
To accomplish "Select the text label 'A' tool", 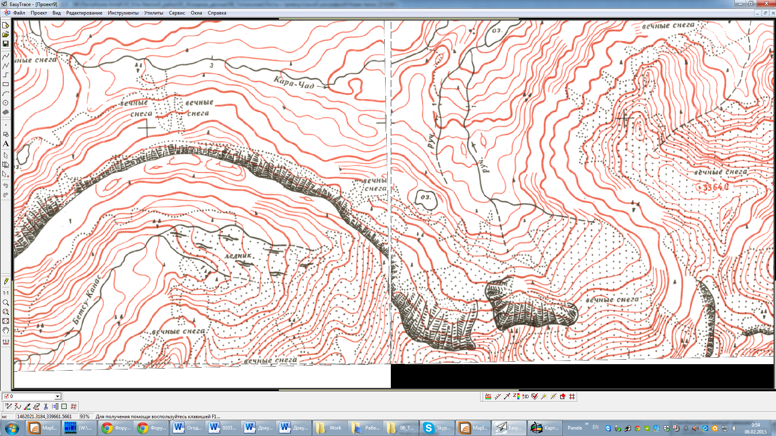I will click(6, 144).
